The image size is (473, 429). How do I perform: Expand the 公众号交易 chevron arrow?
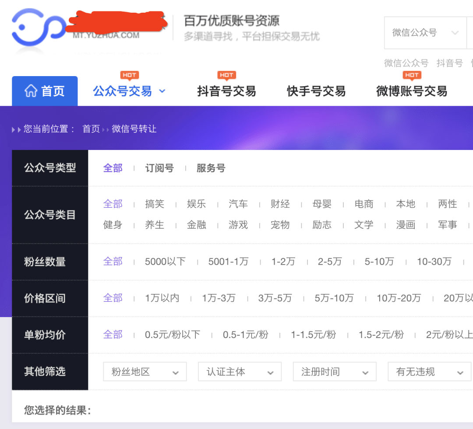162,91
